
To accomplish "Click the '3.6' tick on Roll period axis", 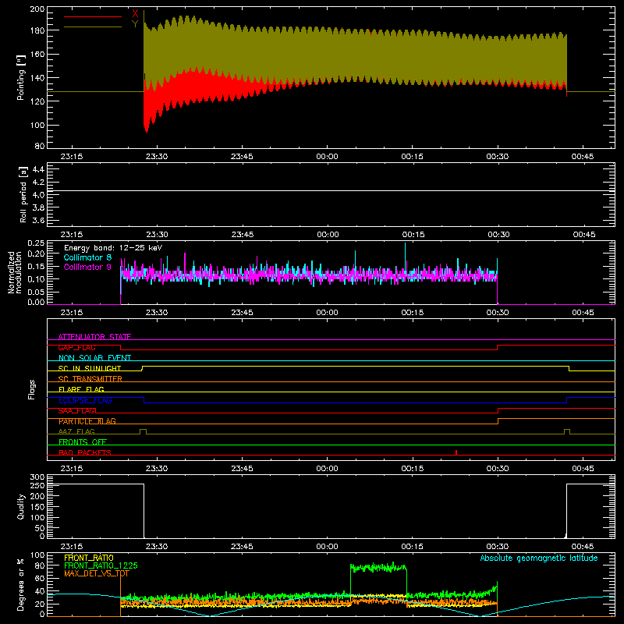I will (38, 220).
